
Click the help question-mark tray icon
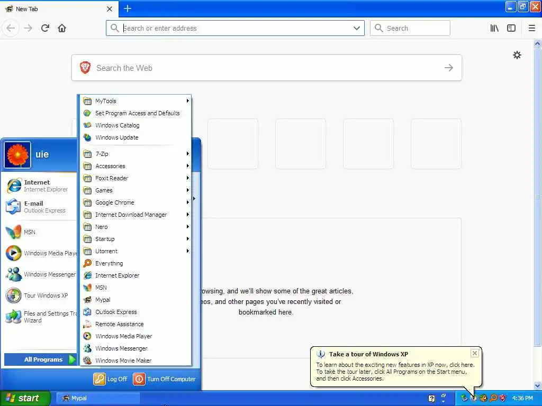pyautogui.click(x=432, y=399)
